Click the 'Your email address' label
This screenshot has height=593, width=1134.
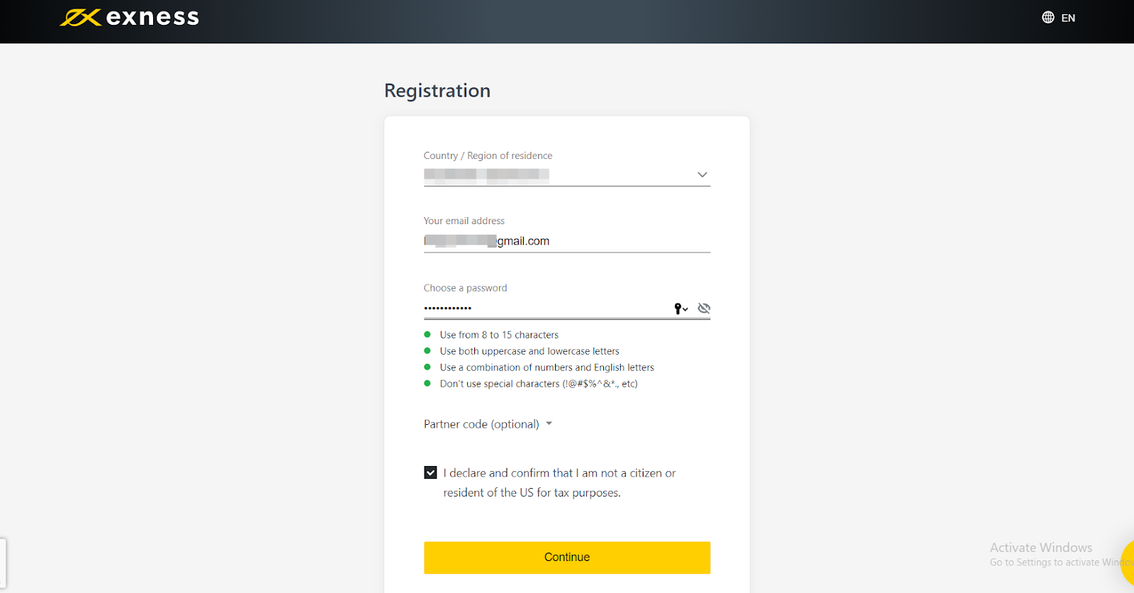click(x=464, y=221)
